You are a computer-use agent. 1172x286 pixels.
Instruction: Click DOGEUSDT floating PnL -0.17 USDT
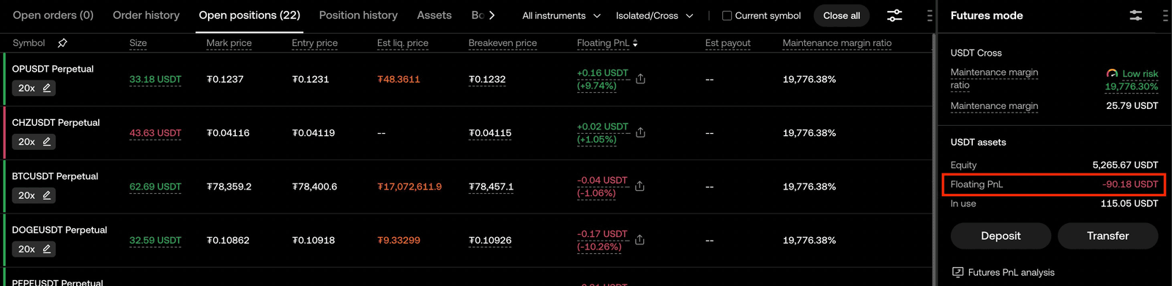tap(602, 234)
